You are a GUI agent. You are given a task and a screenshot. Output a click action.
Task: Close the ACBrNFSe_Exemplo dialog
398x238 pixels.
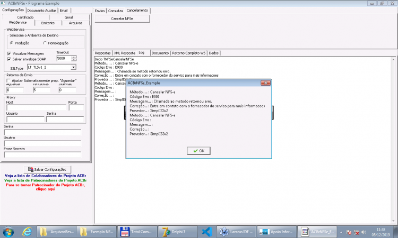(x=265, y=83)
